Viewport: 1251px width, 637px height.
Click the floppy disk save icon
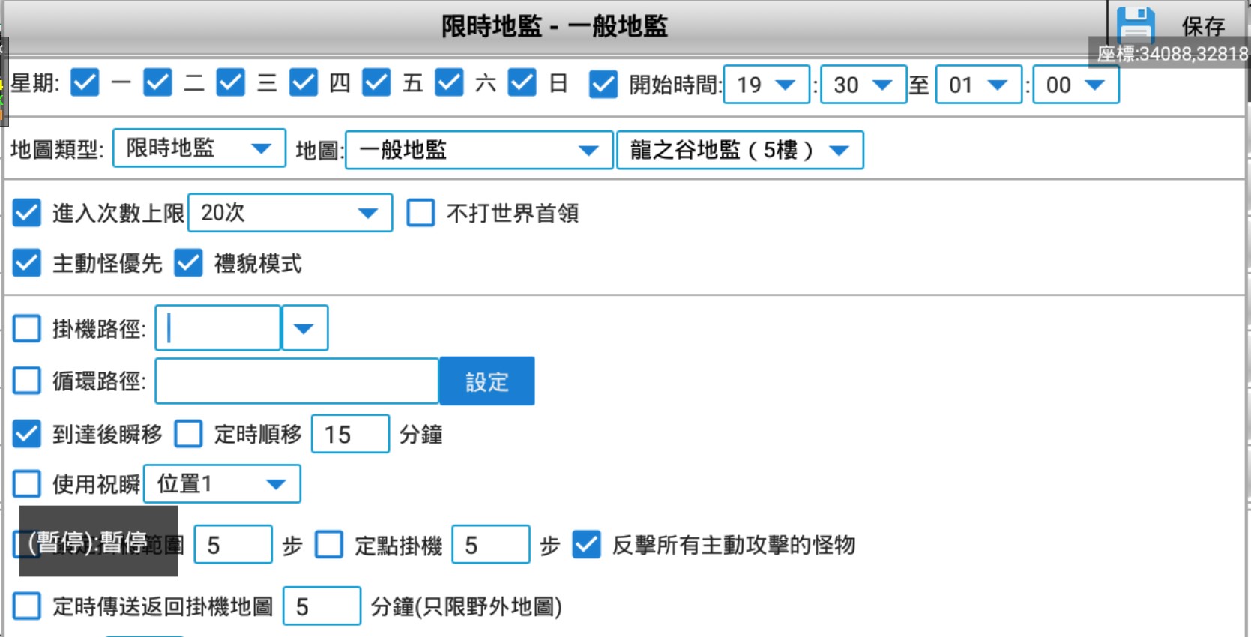(1136, 25)
